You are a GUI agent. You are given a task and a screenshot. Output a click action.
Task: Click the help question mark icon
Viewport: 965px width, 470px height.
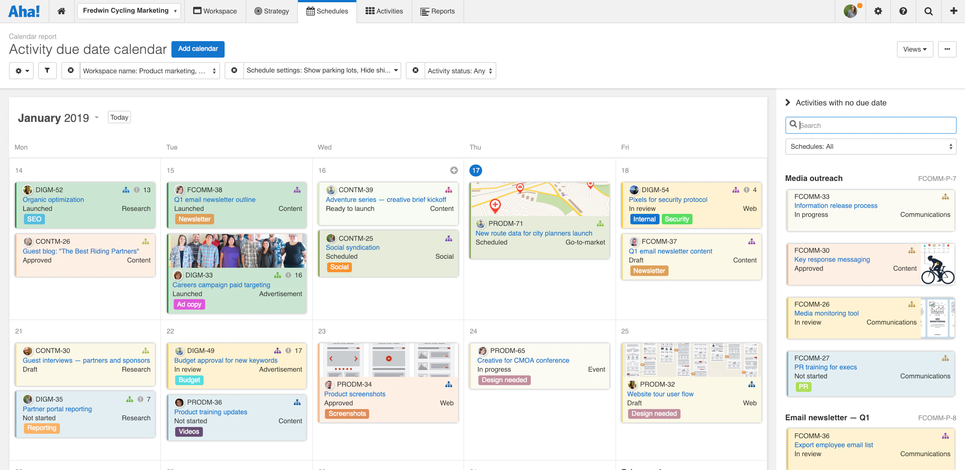(903, 11)
